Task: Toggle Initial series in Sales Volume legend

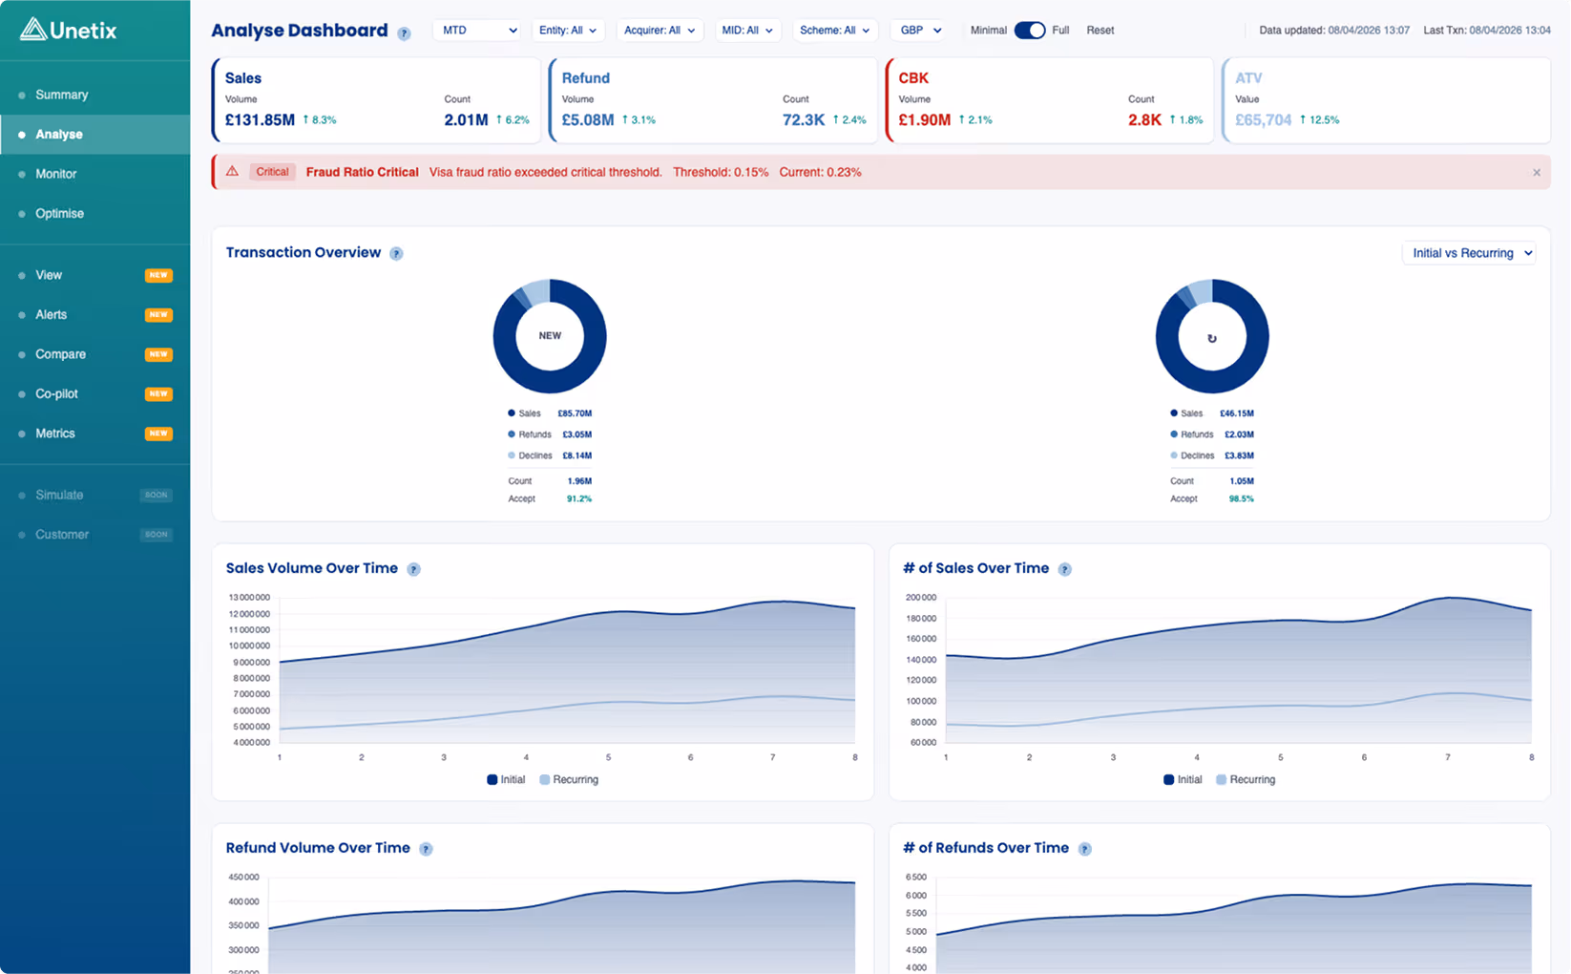Action: 506,780
